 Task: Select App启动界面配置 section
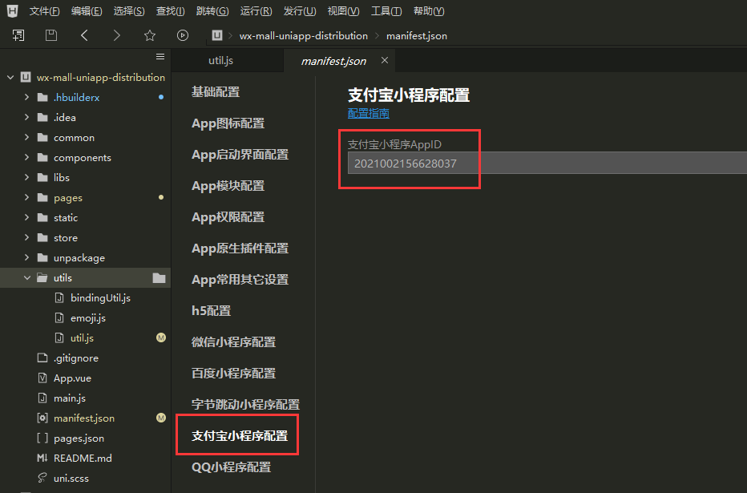tap(240, 155)
